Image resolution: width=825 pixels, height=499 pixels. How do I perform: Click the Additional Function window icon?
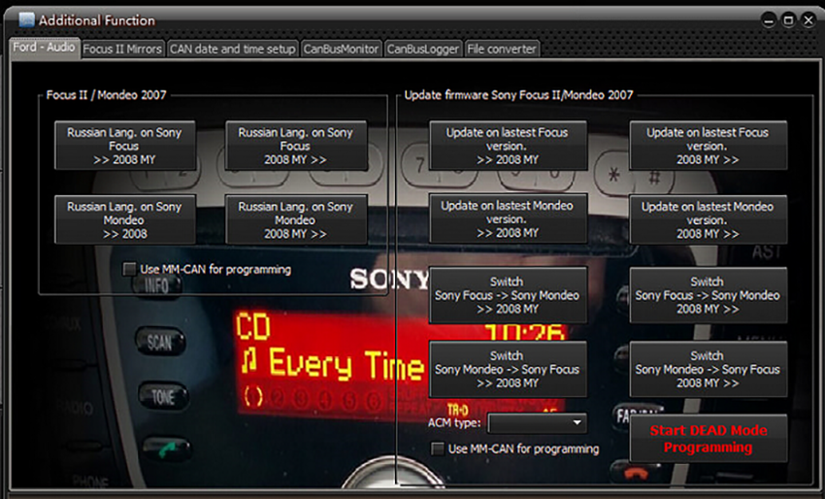(x=26, y=20)
